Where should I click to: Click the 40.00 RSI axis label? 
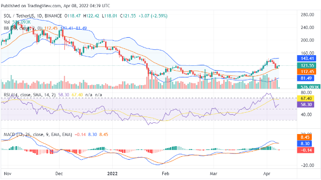coord(306,115)
